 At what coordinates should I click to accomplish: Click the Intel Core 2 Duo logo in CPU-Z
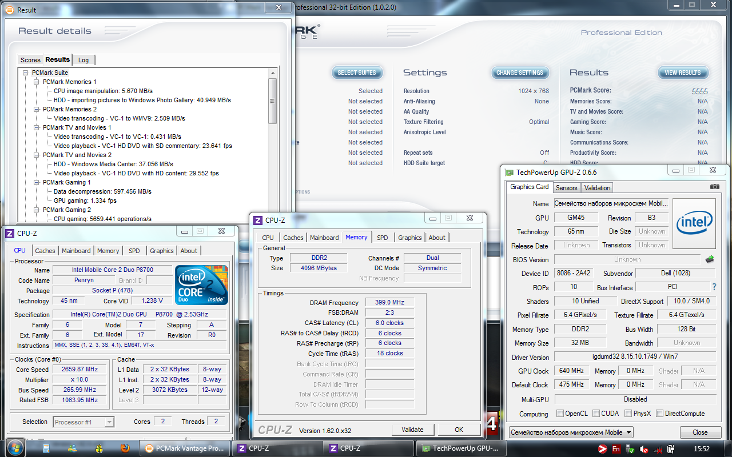point(201,284)
